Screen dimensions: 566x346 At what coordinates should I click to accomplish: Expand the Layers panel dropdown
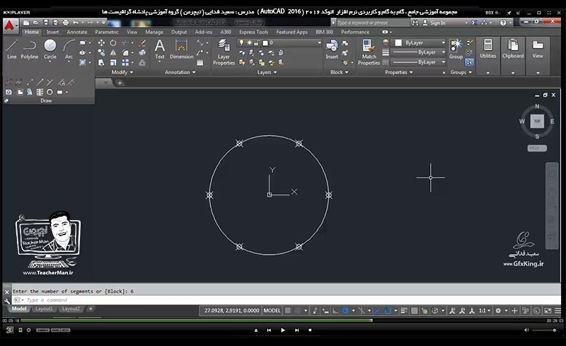click(x=267, y=72)
